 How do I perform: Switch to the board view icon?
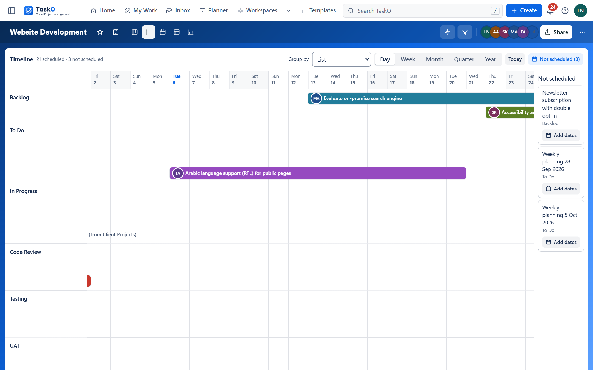point(135,32)
